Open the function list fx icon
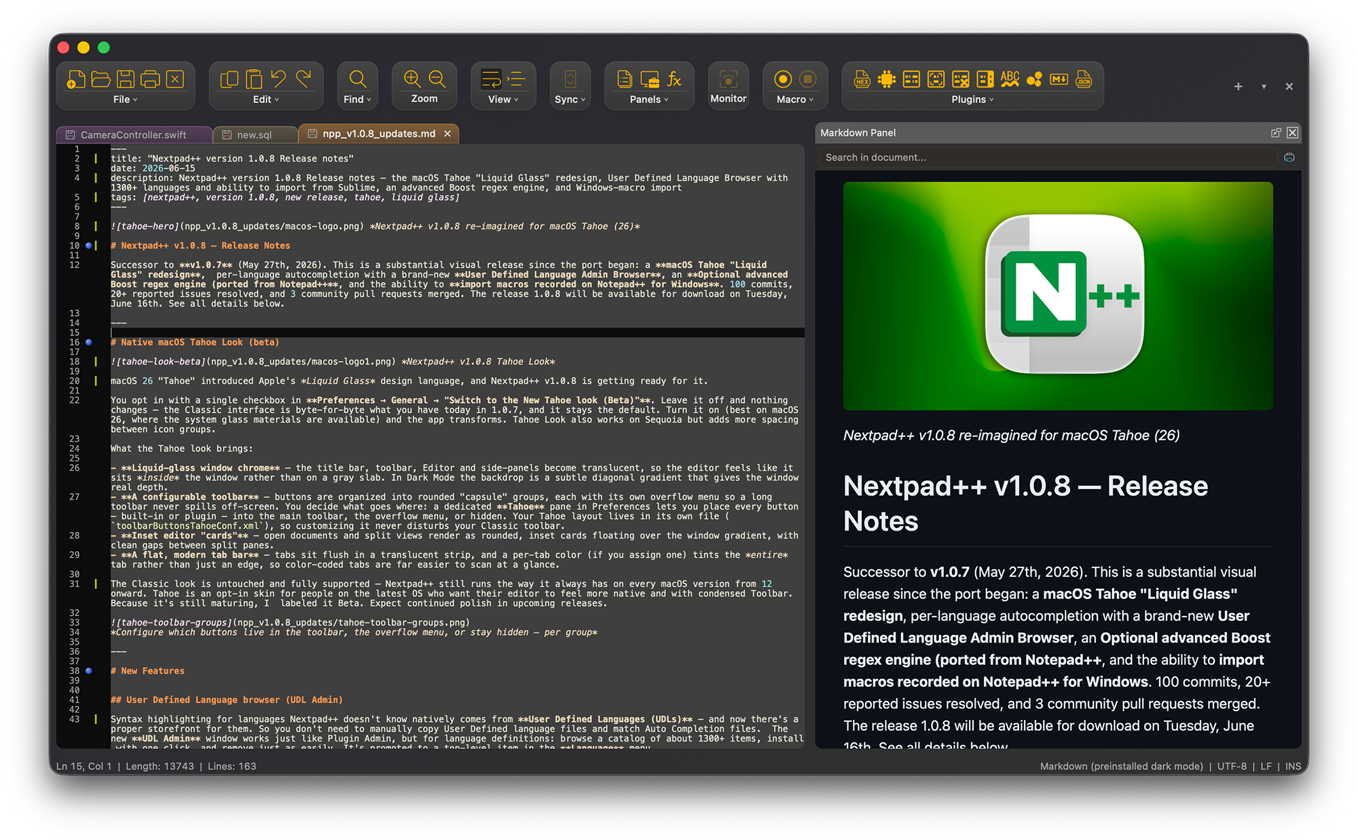The height and width of the screenshot is (840, 1358). (x=674, y=79)
